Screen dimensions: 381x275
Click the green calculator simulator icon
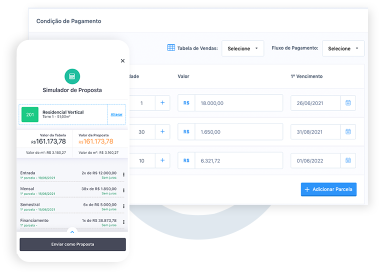72,76
